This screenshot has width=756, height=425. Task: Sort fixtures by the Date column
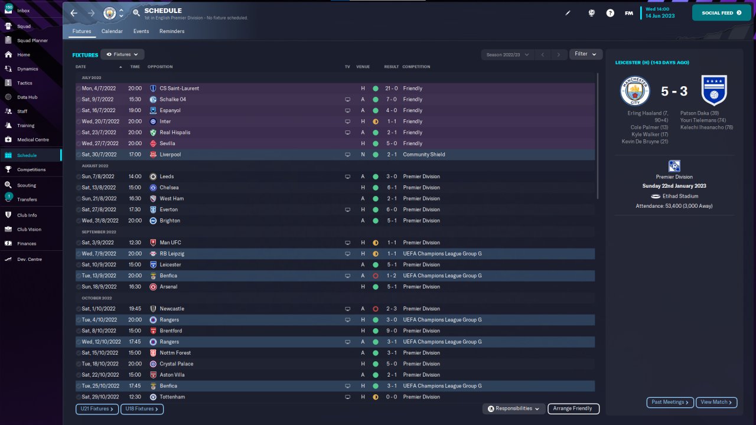[x=81, y=67]
